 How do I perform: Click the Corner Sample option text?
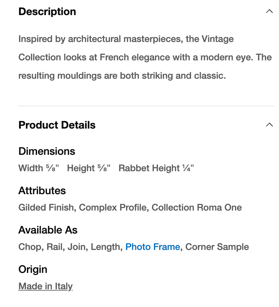217,247
